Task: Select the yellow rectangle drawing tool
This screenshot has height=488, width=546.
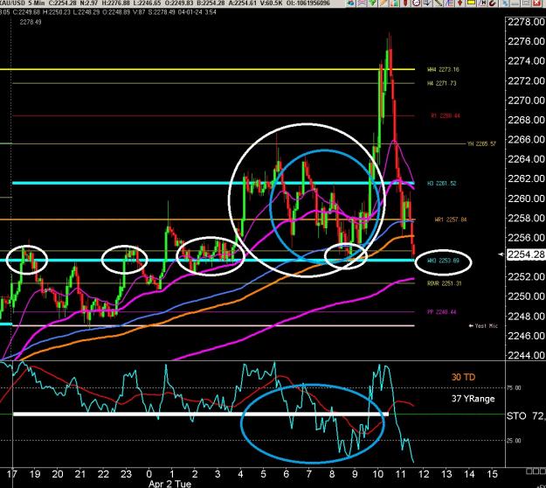Action: (471, 3)
